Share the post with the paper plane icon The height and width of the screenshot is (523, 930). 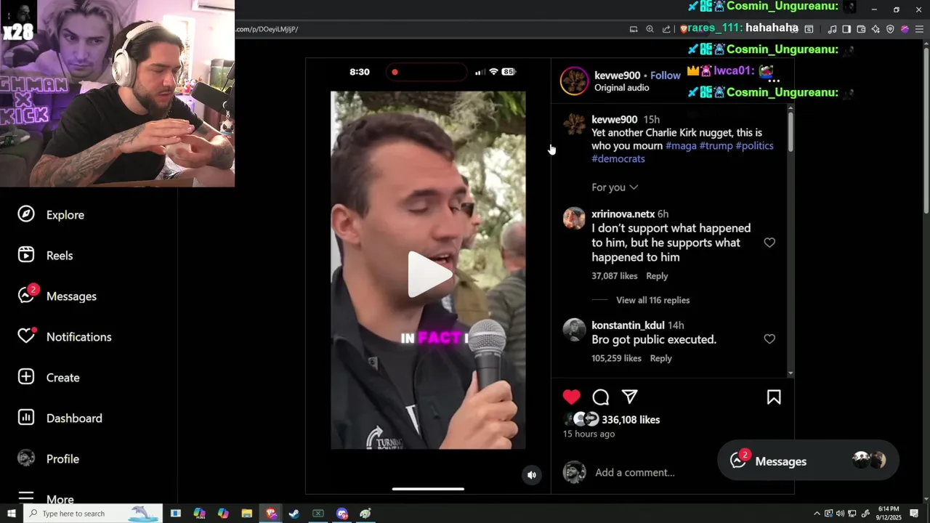point(630,397)
